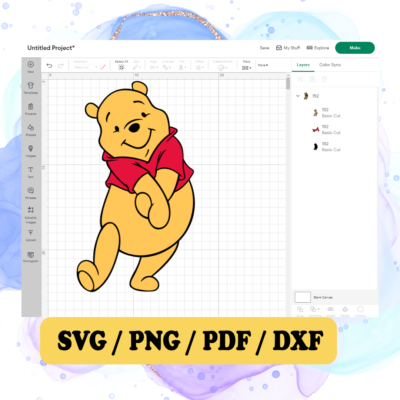This screenshot has width=400, height=400.
Task: Redo the last action
Action: [61, 66]
